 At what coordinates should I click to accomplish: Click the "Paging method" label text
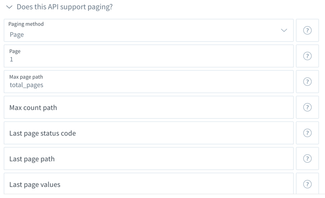point(26,24)
